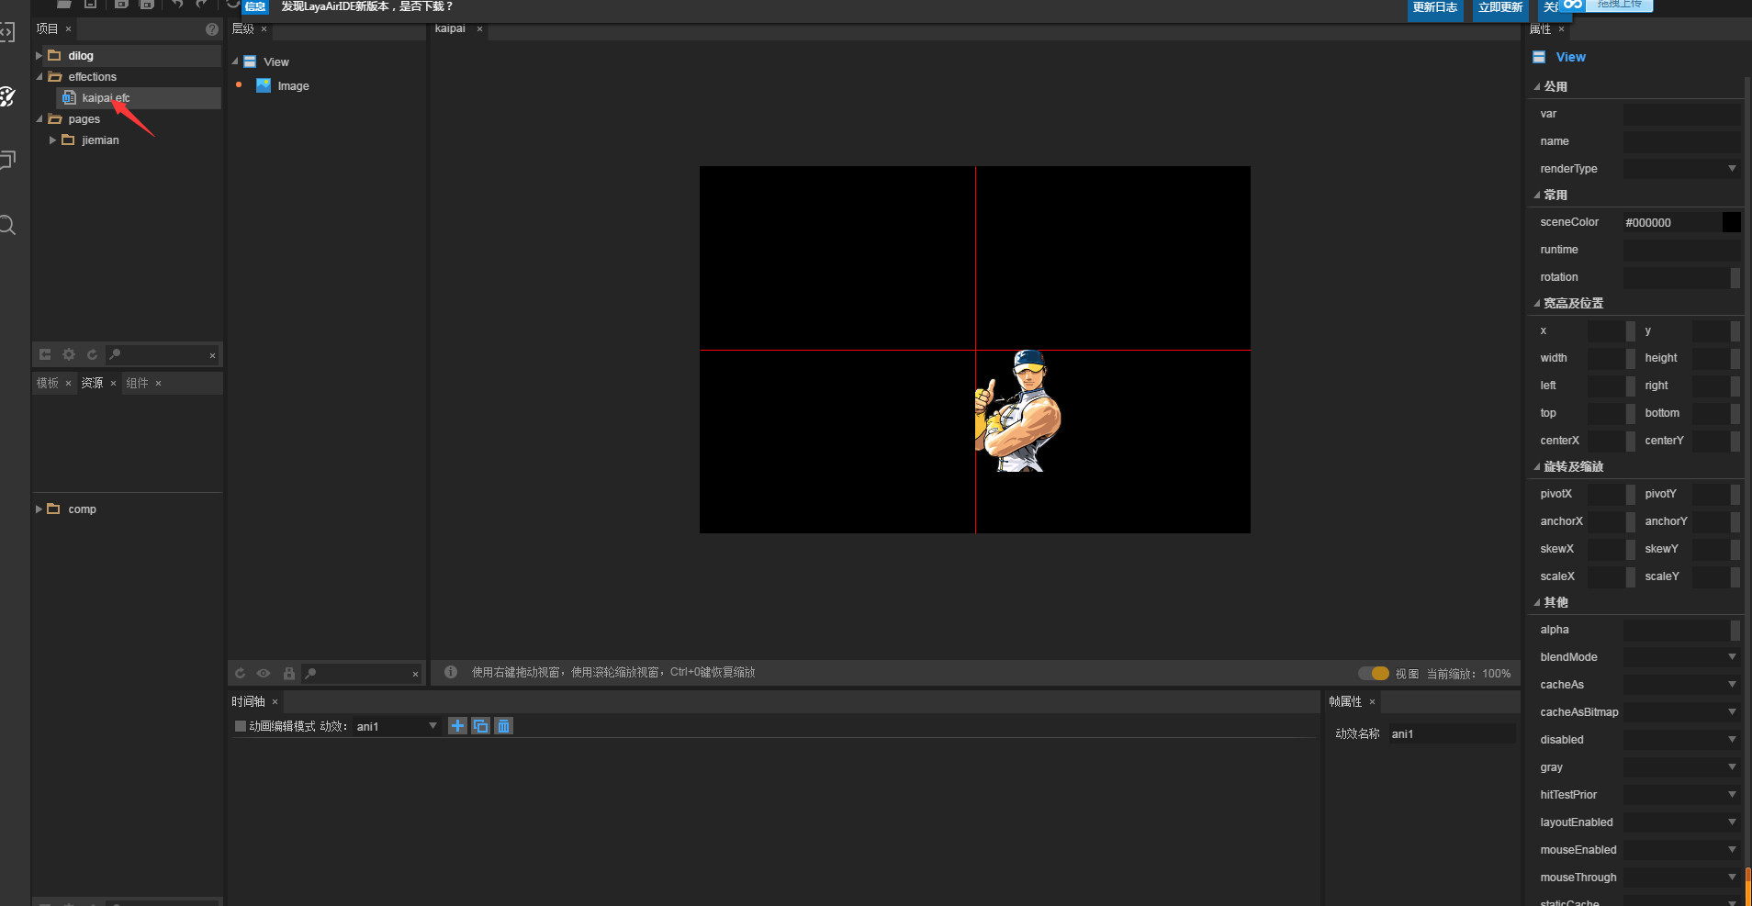Collapse the View node in hierarchy
This screenshot has width=1752, height=906.
click(x=235, y=62)
